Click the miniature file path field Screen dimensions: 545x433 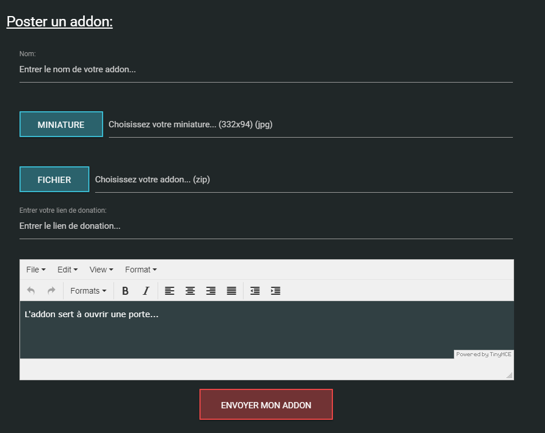coord(311,124)
